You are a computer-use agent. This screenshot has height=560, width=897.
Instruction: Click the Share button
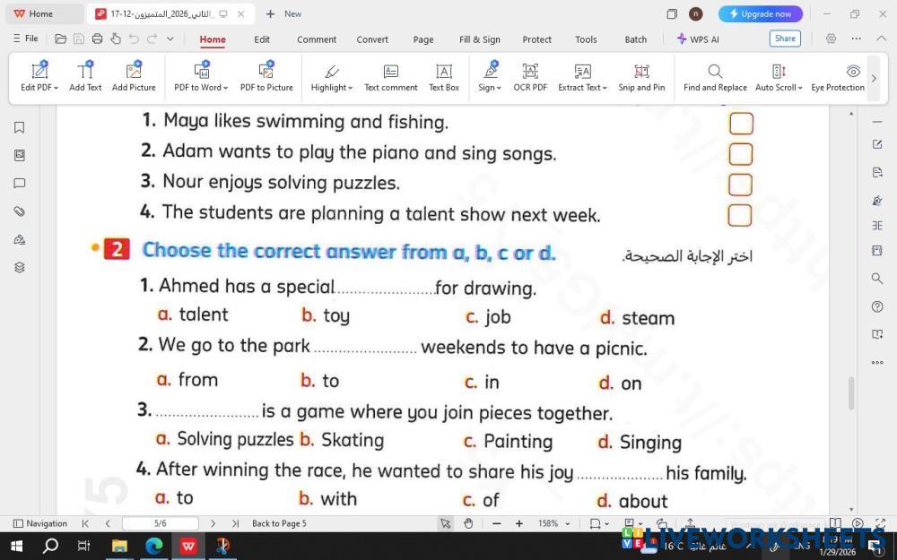coord(785,39)
